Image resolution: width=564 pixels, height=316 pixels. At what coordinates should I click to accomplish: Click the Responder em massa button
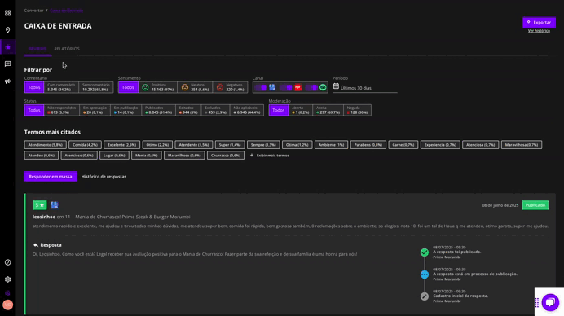click(51, 177)
